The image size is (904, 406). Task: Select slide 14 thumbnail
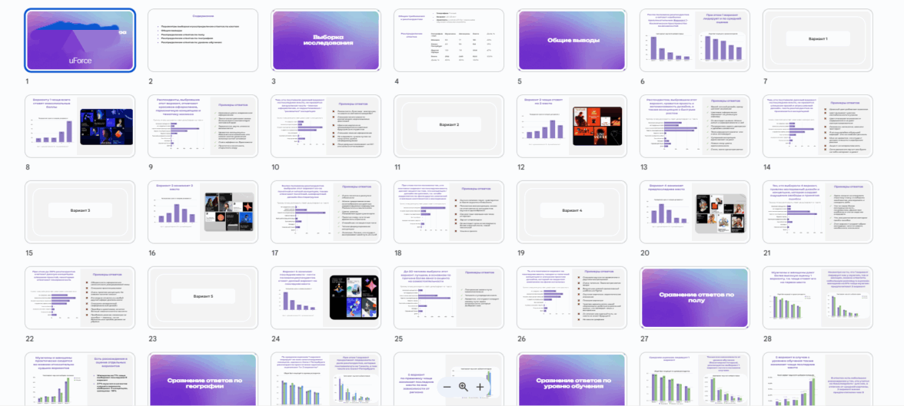coord(818,126)
